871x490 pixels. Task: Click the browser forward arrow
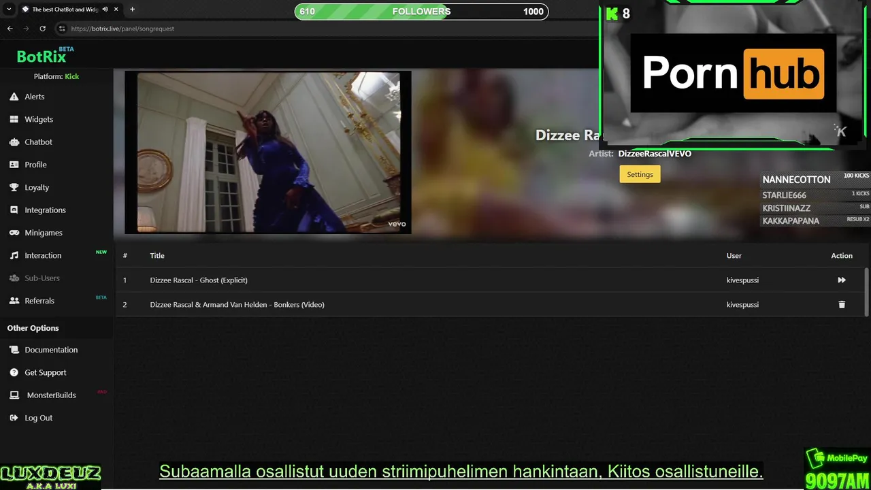26,29
